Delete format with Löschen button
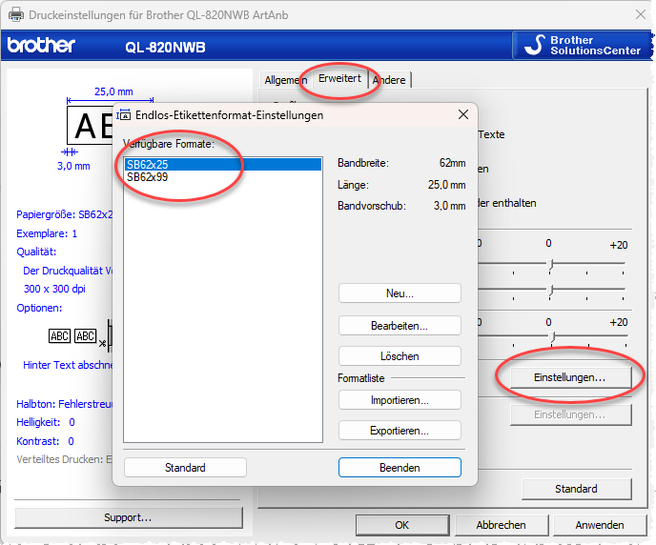 click(400, 356)
